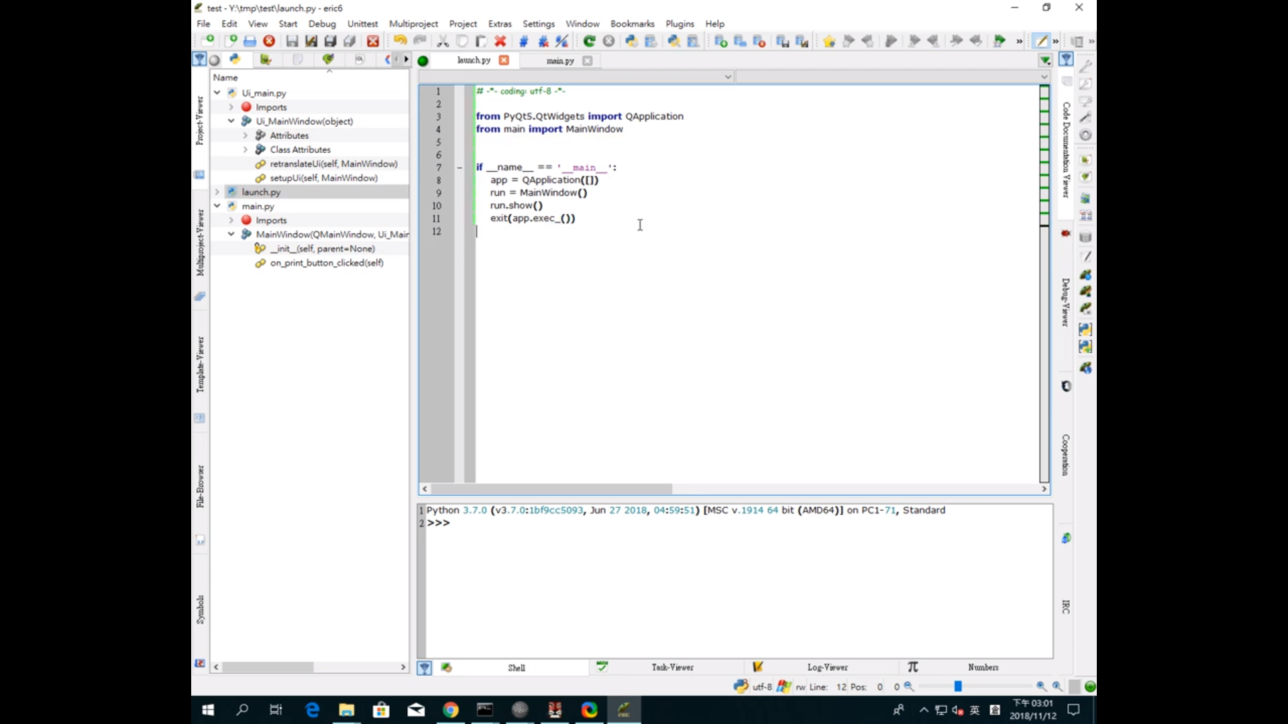1288x724 pixels.
Task: Switch to the main.py editor tab
Action: coord(560,60)
